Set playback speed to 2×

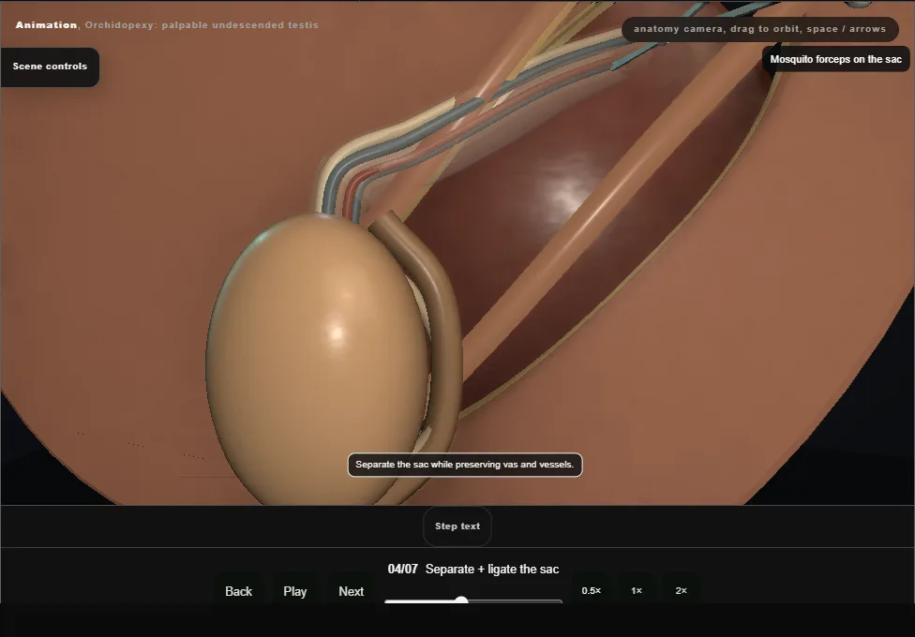pos(681,590)
